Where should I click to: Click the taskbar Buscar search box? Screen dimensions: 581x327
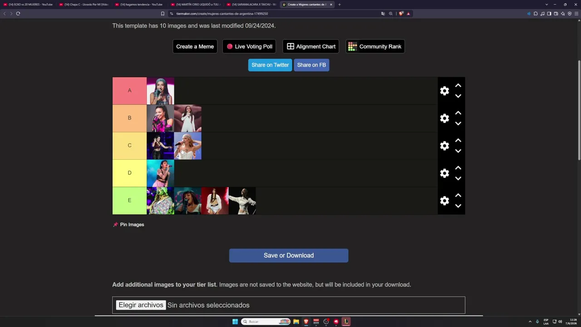tap(266, 322)
